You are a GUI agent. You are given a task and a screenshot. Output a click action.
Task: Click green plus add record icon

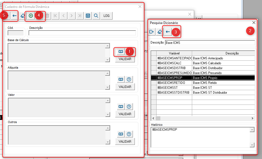31,16
